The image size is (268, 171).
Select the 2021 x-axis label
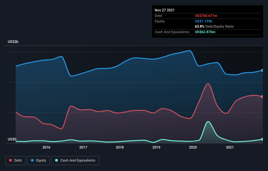(x=230, y=147)
